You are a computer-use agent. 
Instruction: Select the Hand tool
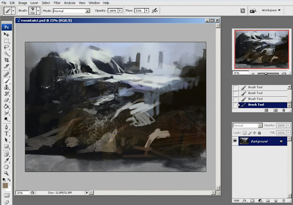6,166
